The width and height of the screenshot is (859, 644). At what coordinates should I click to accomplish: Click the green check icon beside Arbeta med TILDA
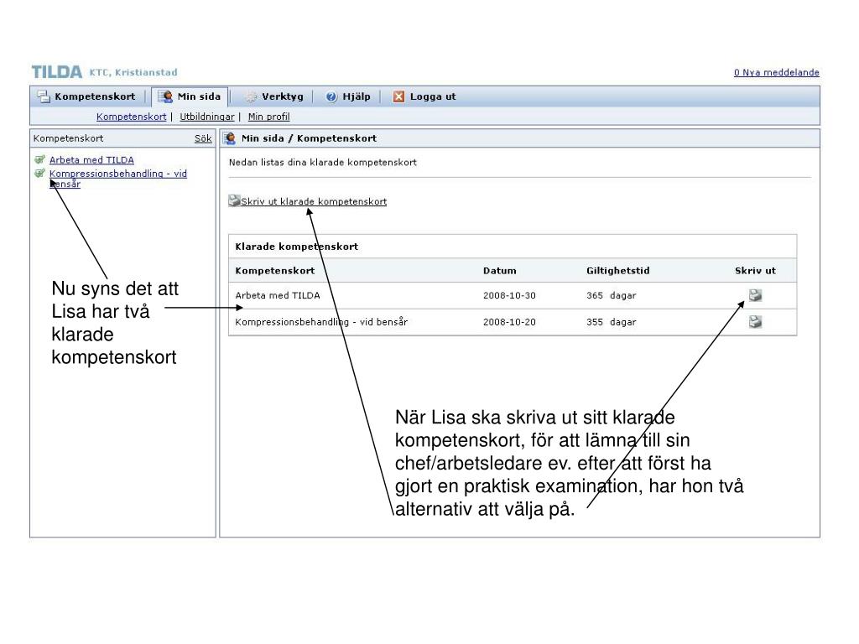[x=39, y=160]
